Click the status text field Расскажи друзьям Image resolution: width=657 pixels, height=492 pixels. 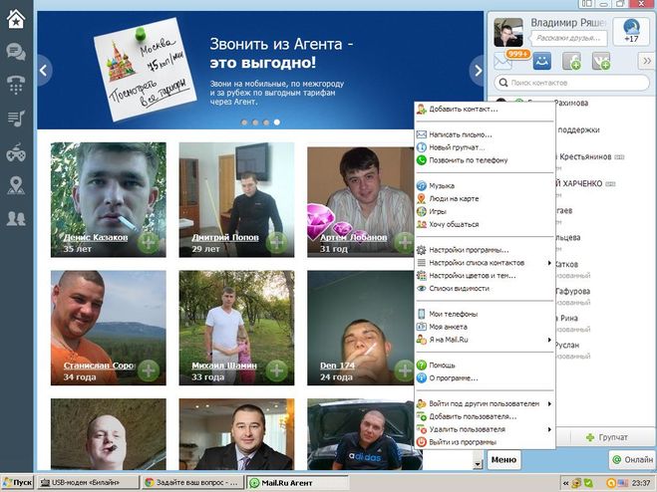click(568, 38)
